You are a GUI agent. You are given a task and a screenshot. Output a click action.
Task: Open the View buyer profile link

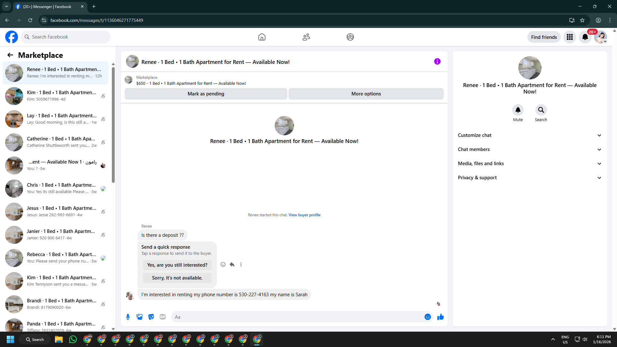(x=304, y=215)
